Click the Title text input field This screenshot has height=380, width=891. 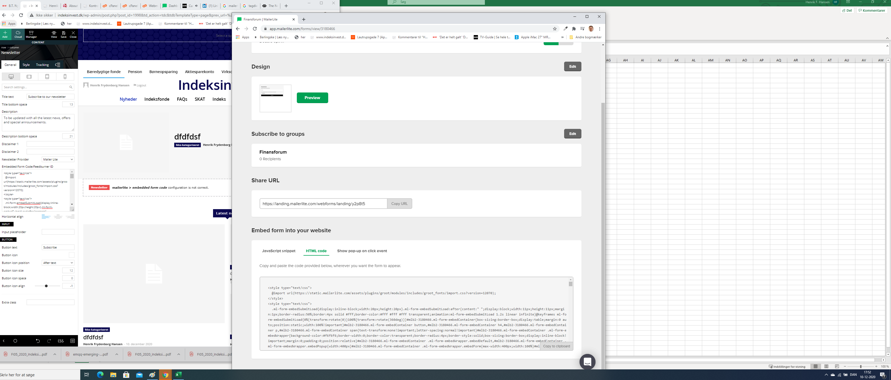pos(51,97)
